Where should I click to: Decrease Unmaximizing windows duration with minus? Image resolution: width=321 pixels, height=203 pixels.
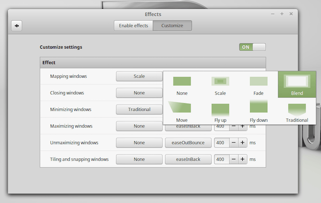coord(234,142)
